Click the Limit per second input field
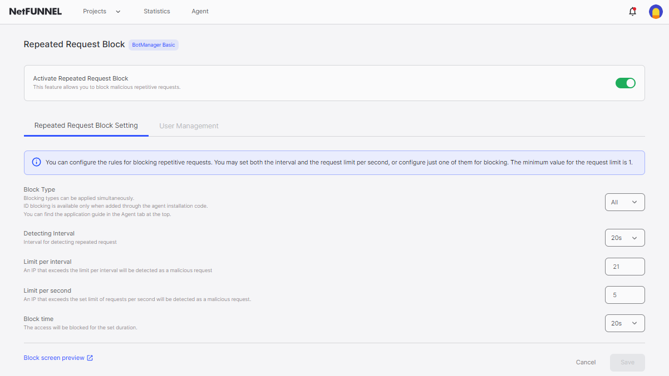 pos(624,294)
